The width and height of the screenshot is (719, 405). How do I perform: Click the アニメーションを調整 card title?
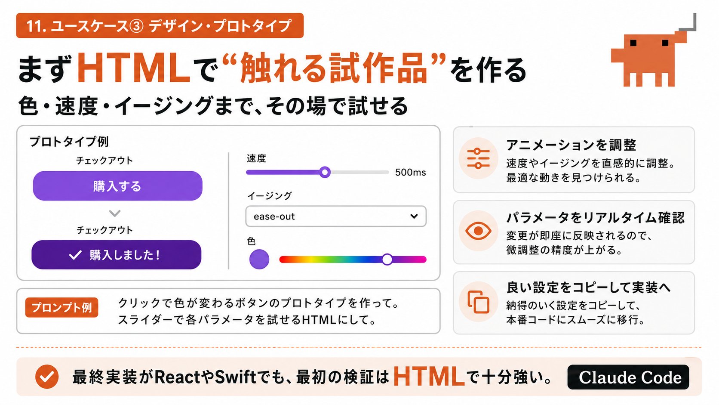571,145
